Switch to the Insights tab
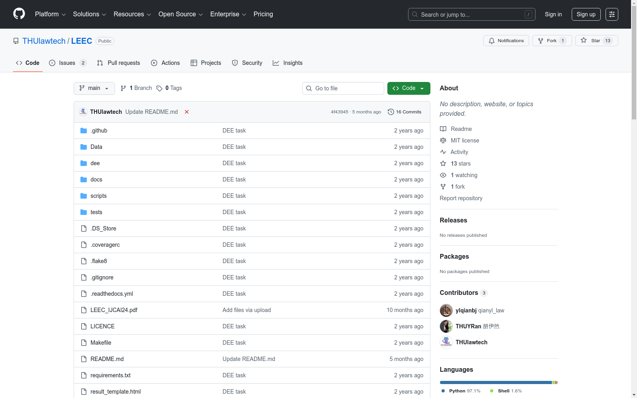 pyautogui.click(x=287, y=63)
